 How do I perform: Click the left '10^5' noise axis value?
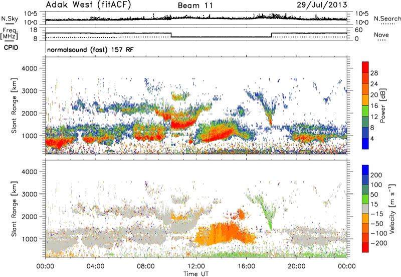coord(31,13)
